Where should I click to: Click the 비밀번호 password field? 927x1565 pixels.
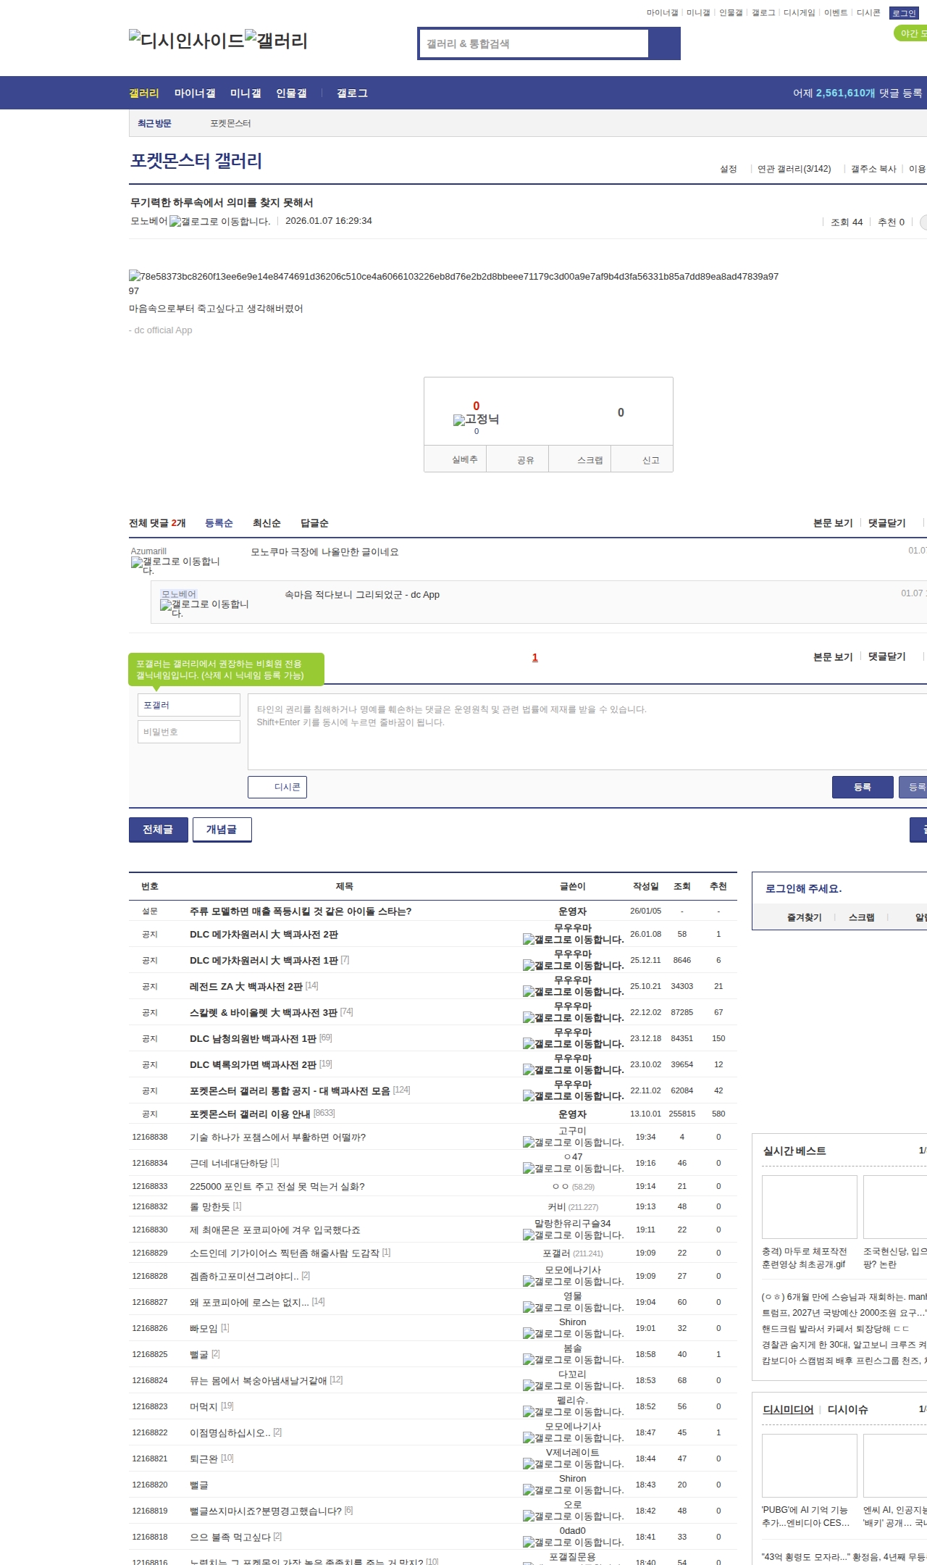click(x=189, y=732)
